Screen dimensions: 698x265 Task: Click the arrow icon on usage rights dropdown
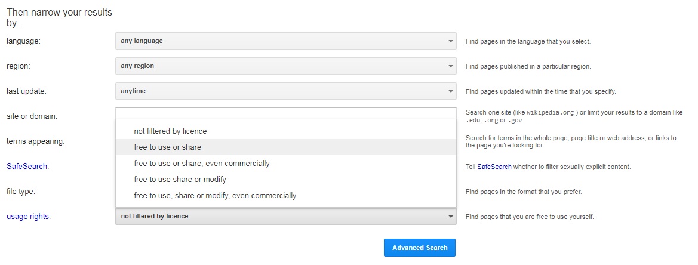point(450,217)
